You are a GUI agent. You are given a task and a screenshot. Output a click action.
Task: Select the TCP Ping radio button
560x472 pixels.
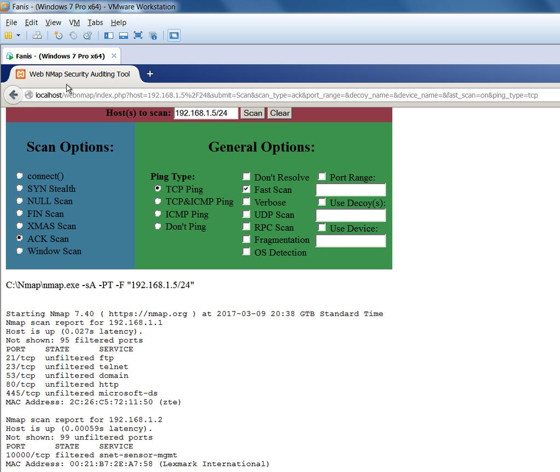pyautogui.click(x=157, y=188)
